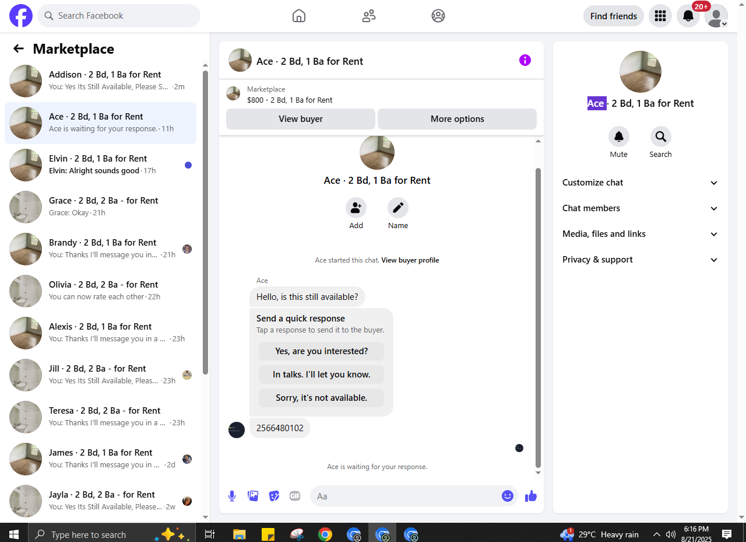Open the Groups icon in top navigation
Screen dimensions: 746x542
click(438, 16)
